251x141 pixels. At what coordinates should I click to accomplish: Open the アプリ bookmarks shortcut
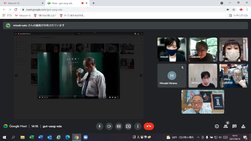coord(7,16)
